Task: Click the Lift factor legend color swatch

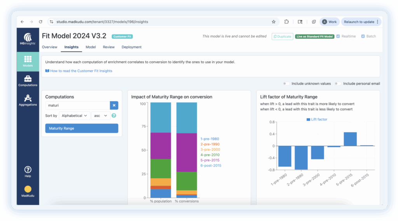Action: 309,119
